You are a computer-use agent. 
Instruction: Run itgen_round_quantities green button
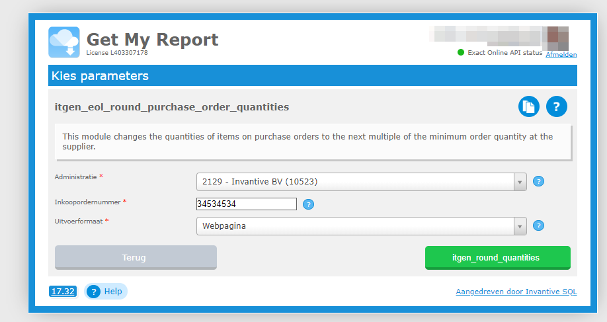[498, 258]
